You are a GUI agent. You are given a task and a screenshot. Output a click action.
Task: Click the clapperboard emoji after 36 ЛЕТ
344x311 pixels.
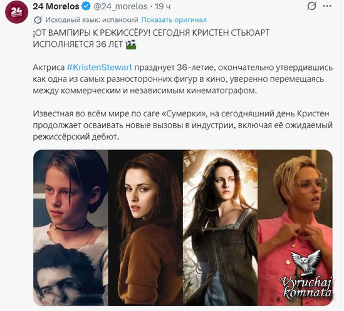tap(131, 44)
